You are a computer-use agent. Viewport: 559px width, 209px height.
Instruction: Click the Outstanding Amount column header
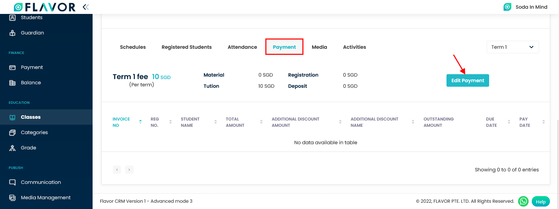pos(438,122)
